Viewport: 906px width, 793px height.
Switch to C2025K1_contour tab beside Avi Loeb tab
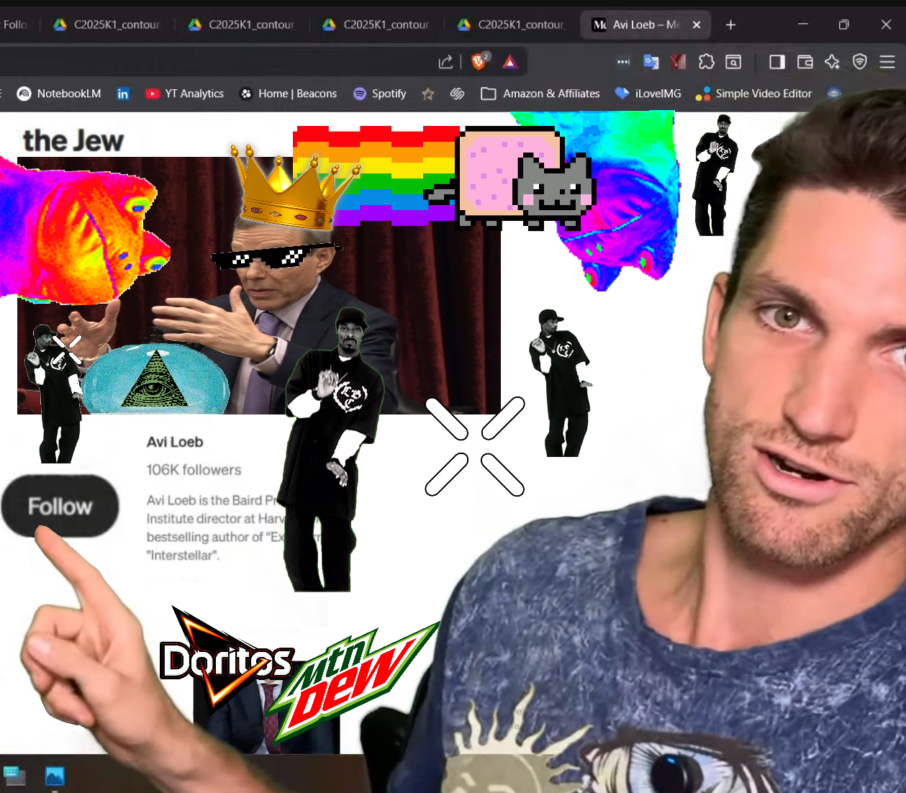[512, 24]
